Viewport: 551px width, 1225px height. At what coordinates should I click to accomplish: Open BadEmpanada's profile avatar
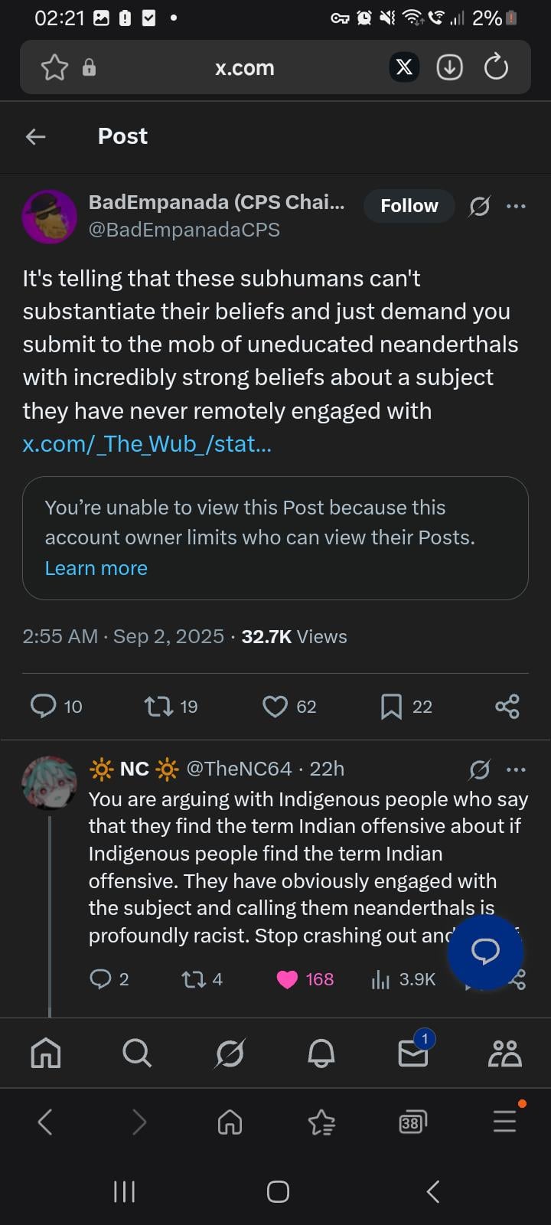(50, 217)
